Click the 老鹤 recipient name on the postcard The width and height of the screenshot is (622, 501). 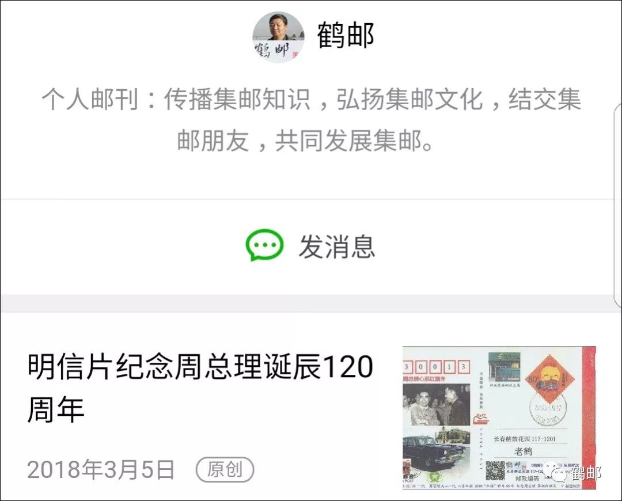[x=523, y=451]
